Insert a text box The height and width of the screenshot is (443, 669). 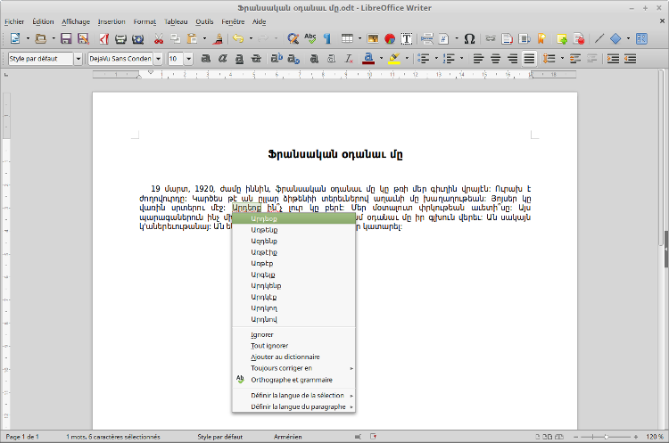click(x=407, y=39)
